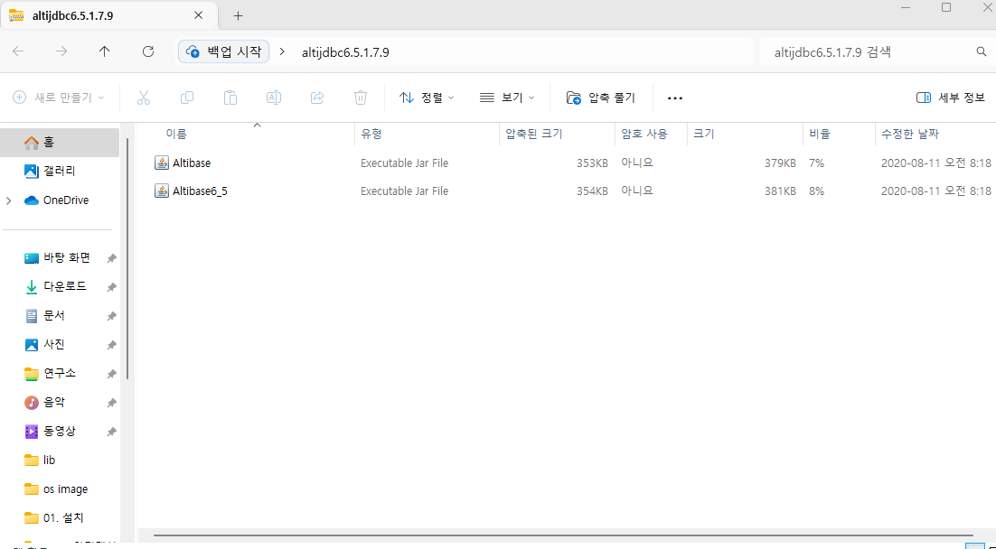Select the Altibase file name
This screenshot has height=549, width=996.
[x=192, y=163]
